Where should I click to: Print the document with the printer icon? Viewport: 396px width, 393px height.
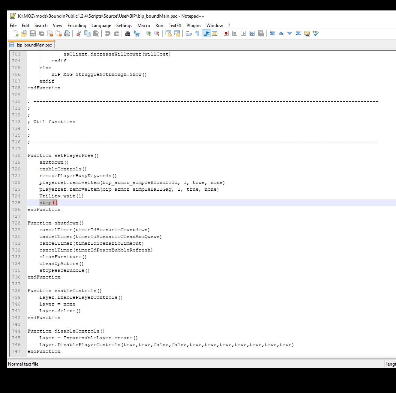[67, 33]
